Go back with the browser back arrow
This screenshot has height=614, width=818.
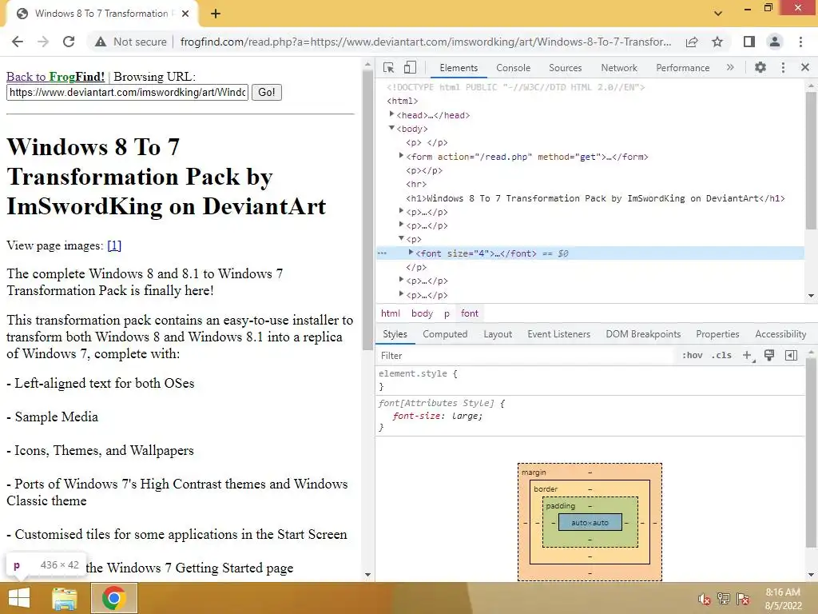pyautogui.click(x=18, y=42)
